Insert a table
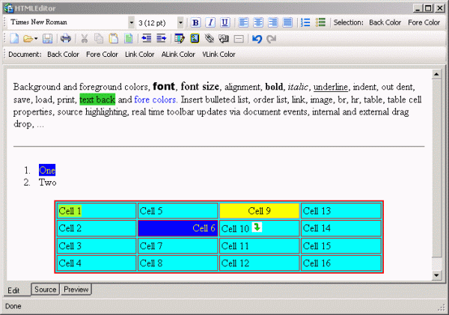 pyautogui.click(x=180, y=38)
